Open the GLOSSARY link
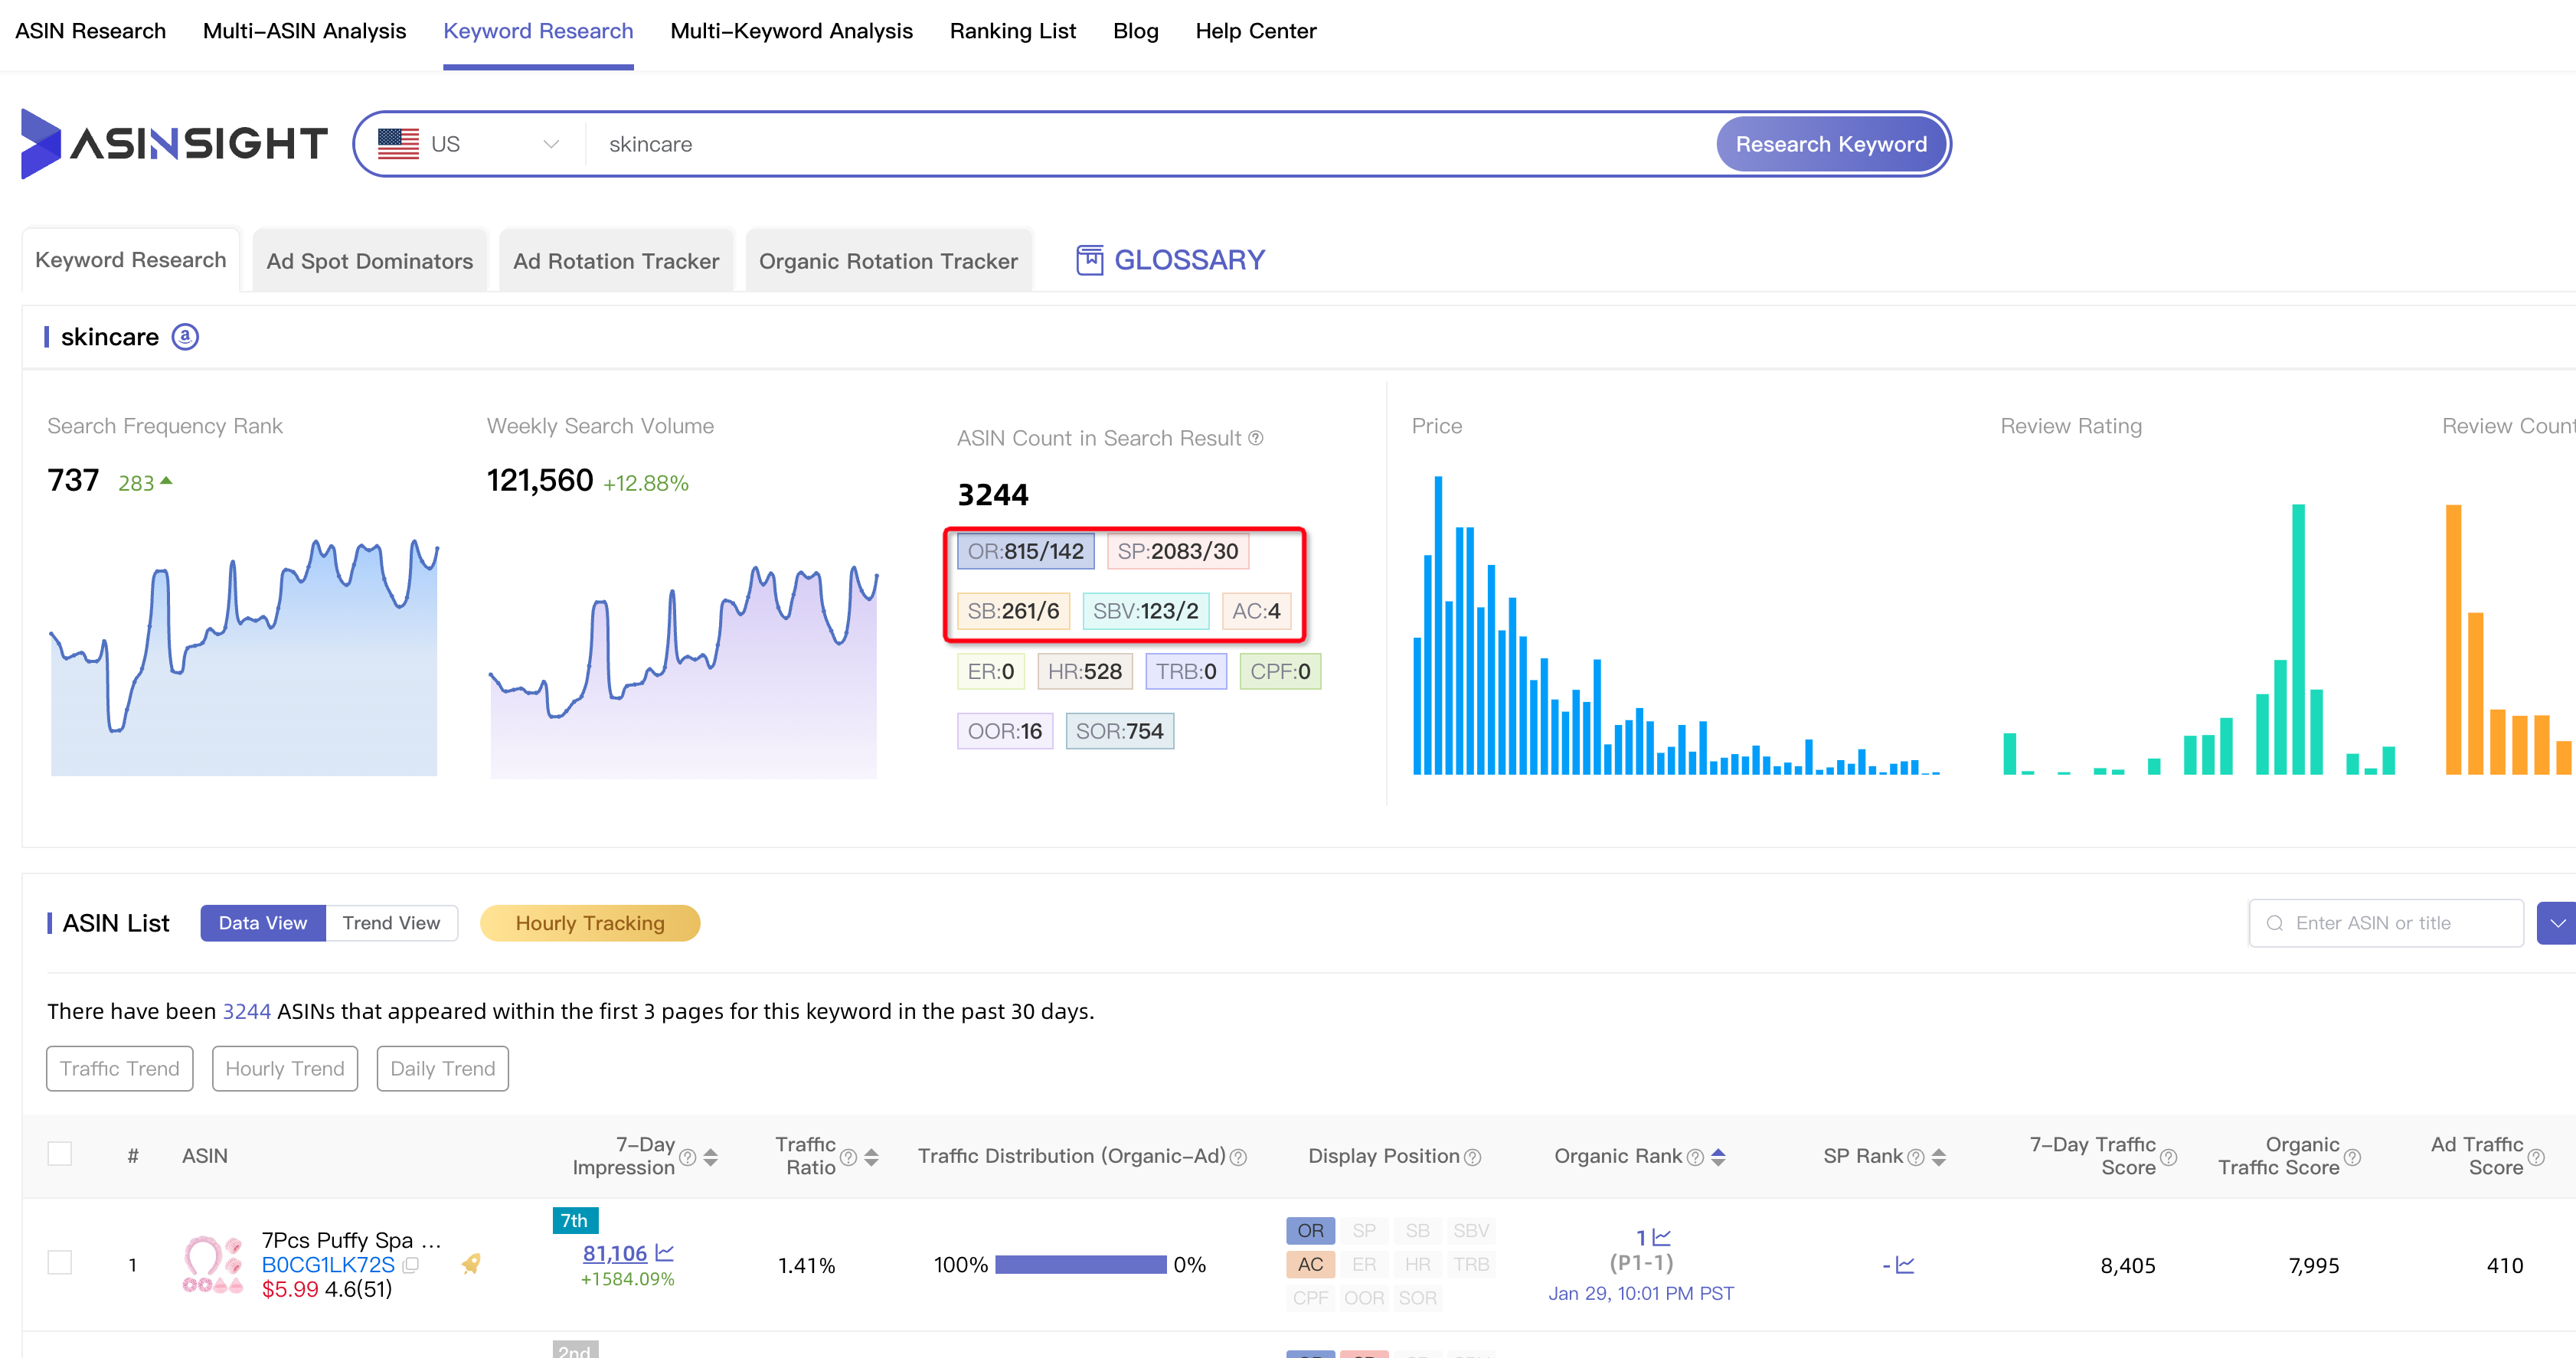Screen dimensions: 2576x1358 (1189, 260)
